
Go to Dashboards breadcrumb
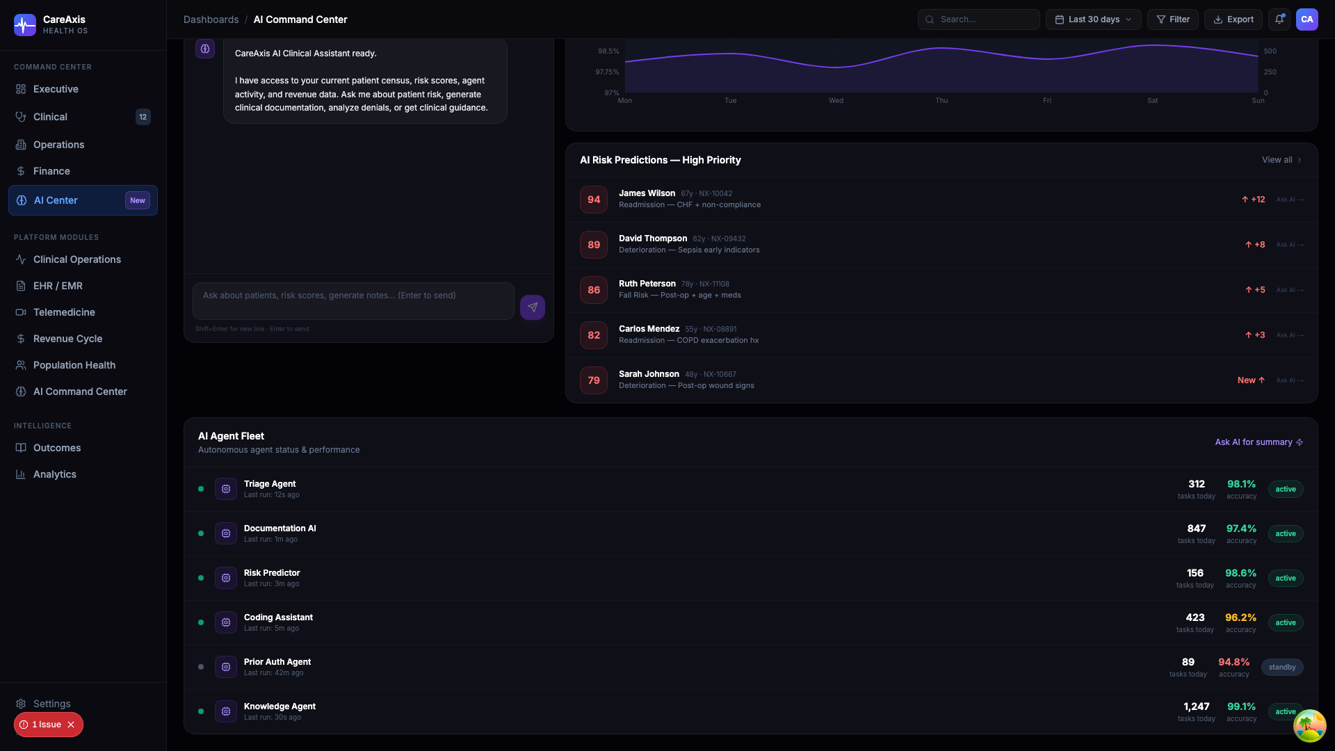click(x=211, y=19)
